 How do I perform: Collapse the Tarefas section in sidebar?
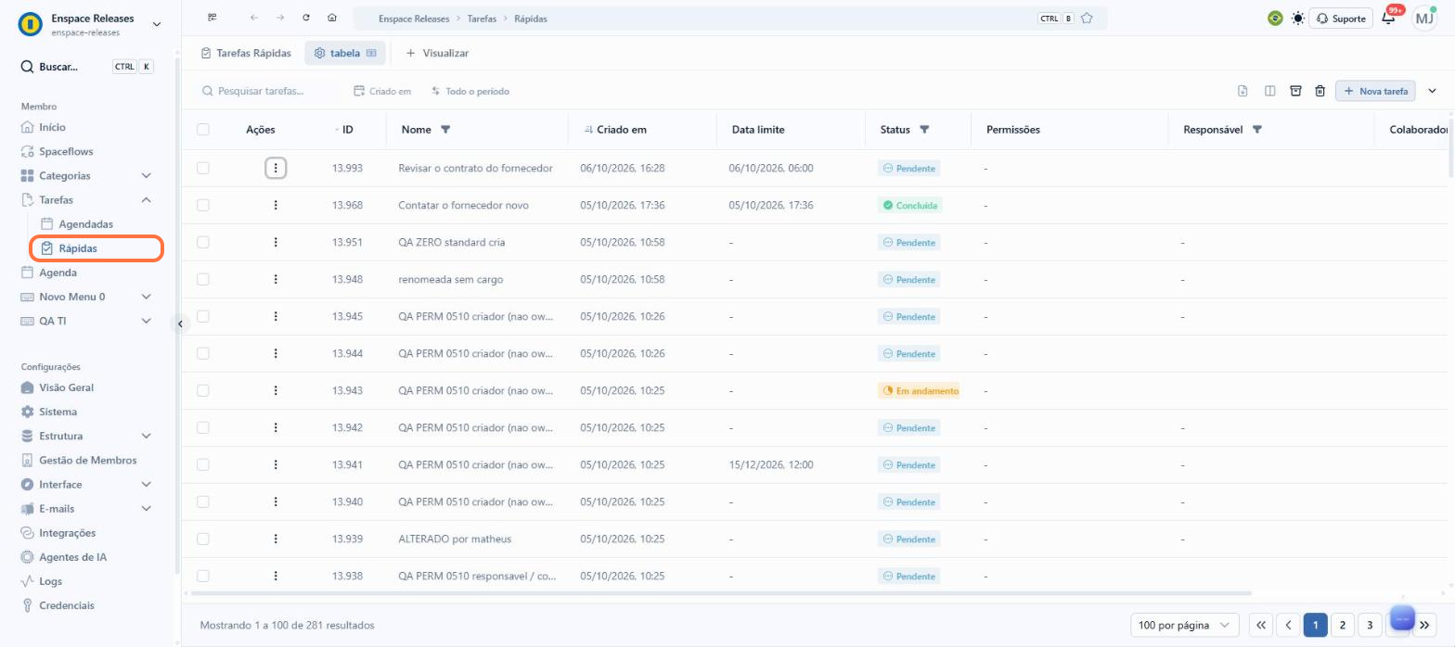[x=146, y=199]
